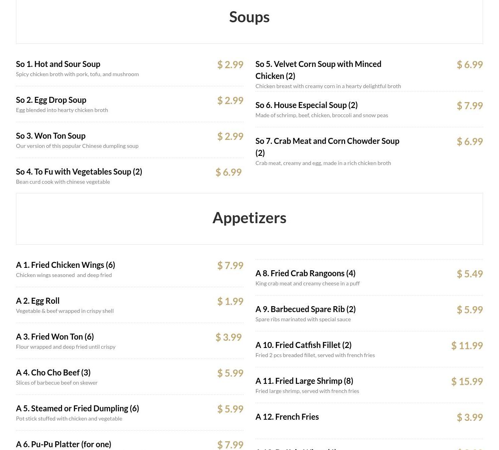The width and height of the screenshot is (499, 450).
Task: Click the Appetizers section heading
Action: click(249, 218)
